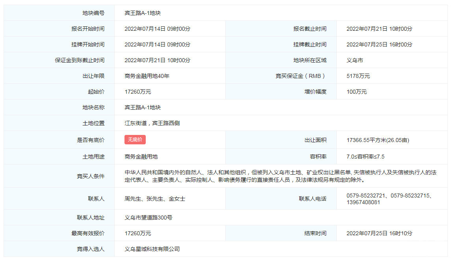Select the address 义乌市望道路300号
This screenshot has width=453, height=260.
148,218
